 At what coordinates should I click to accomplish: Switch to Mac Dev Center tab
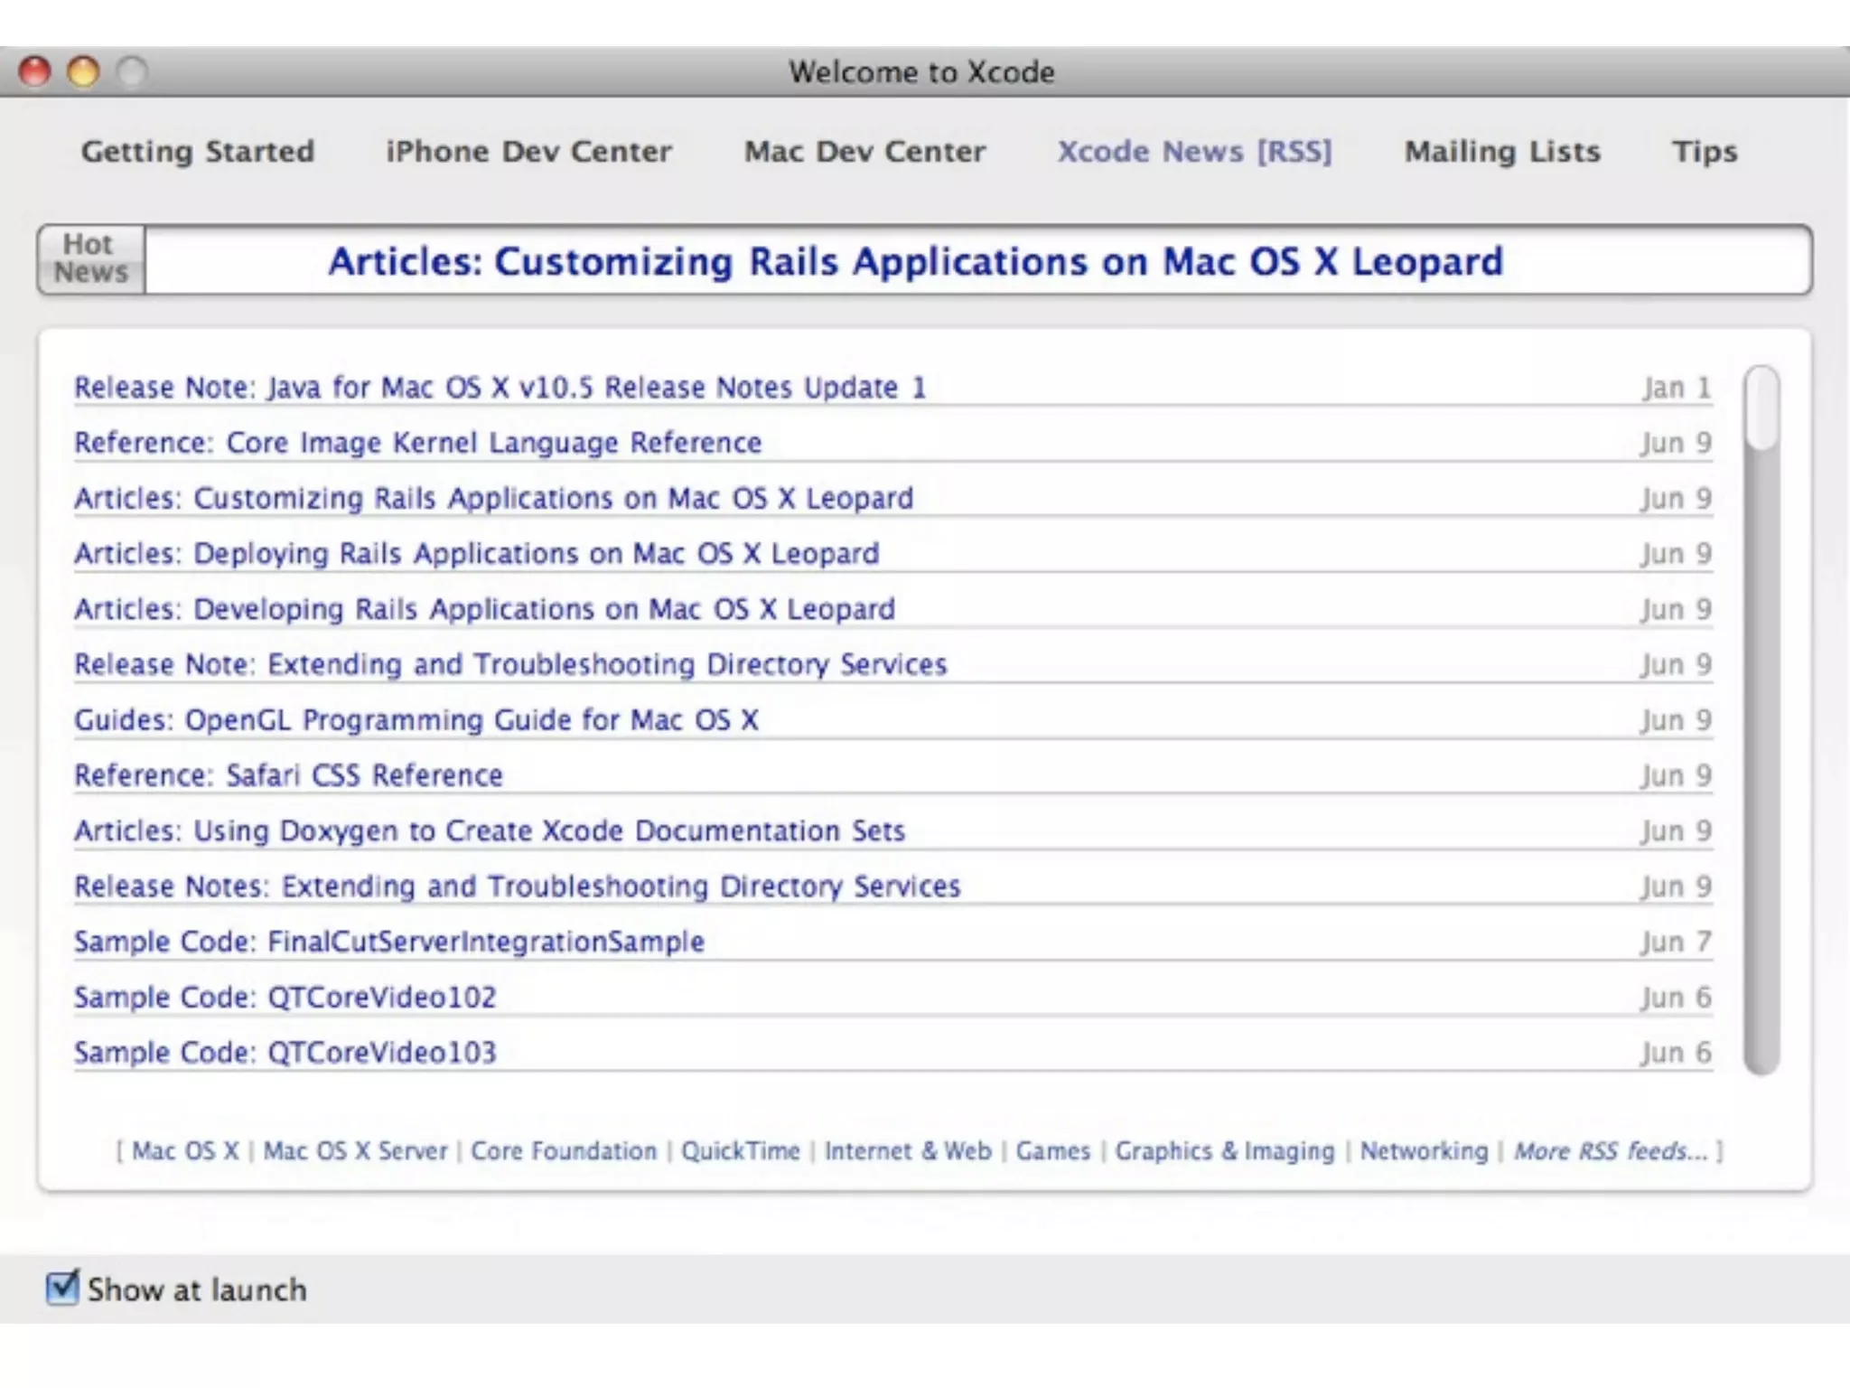pos(864,151)
